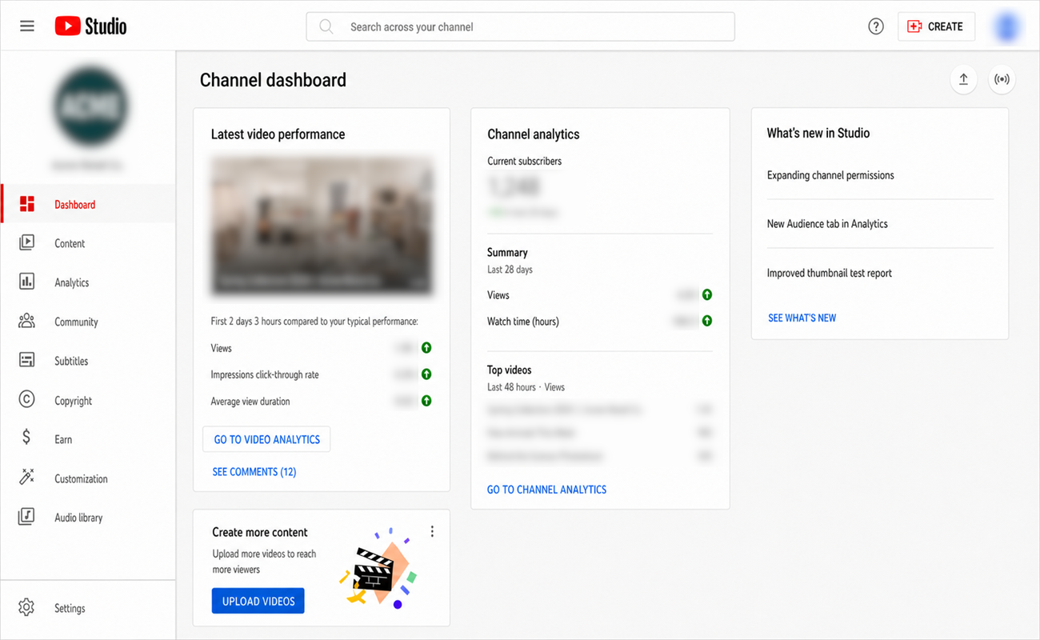Click the Search across your channel field
The height and width of the screenshot is (640, 1040).
520,26
